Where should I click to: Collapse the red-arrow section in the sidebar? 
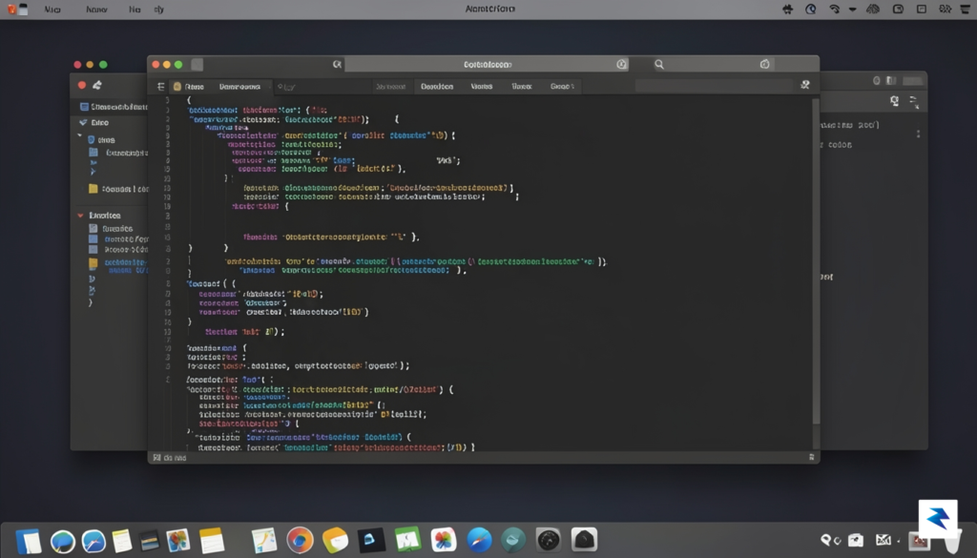(80, 216)
